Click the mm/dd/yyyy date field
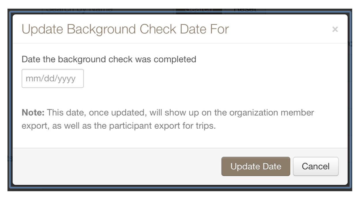362x199 pixels. click(53, 78)
